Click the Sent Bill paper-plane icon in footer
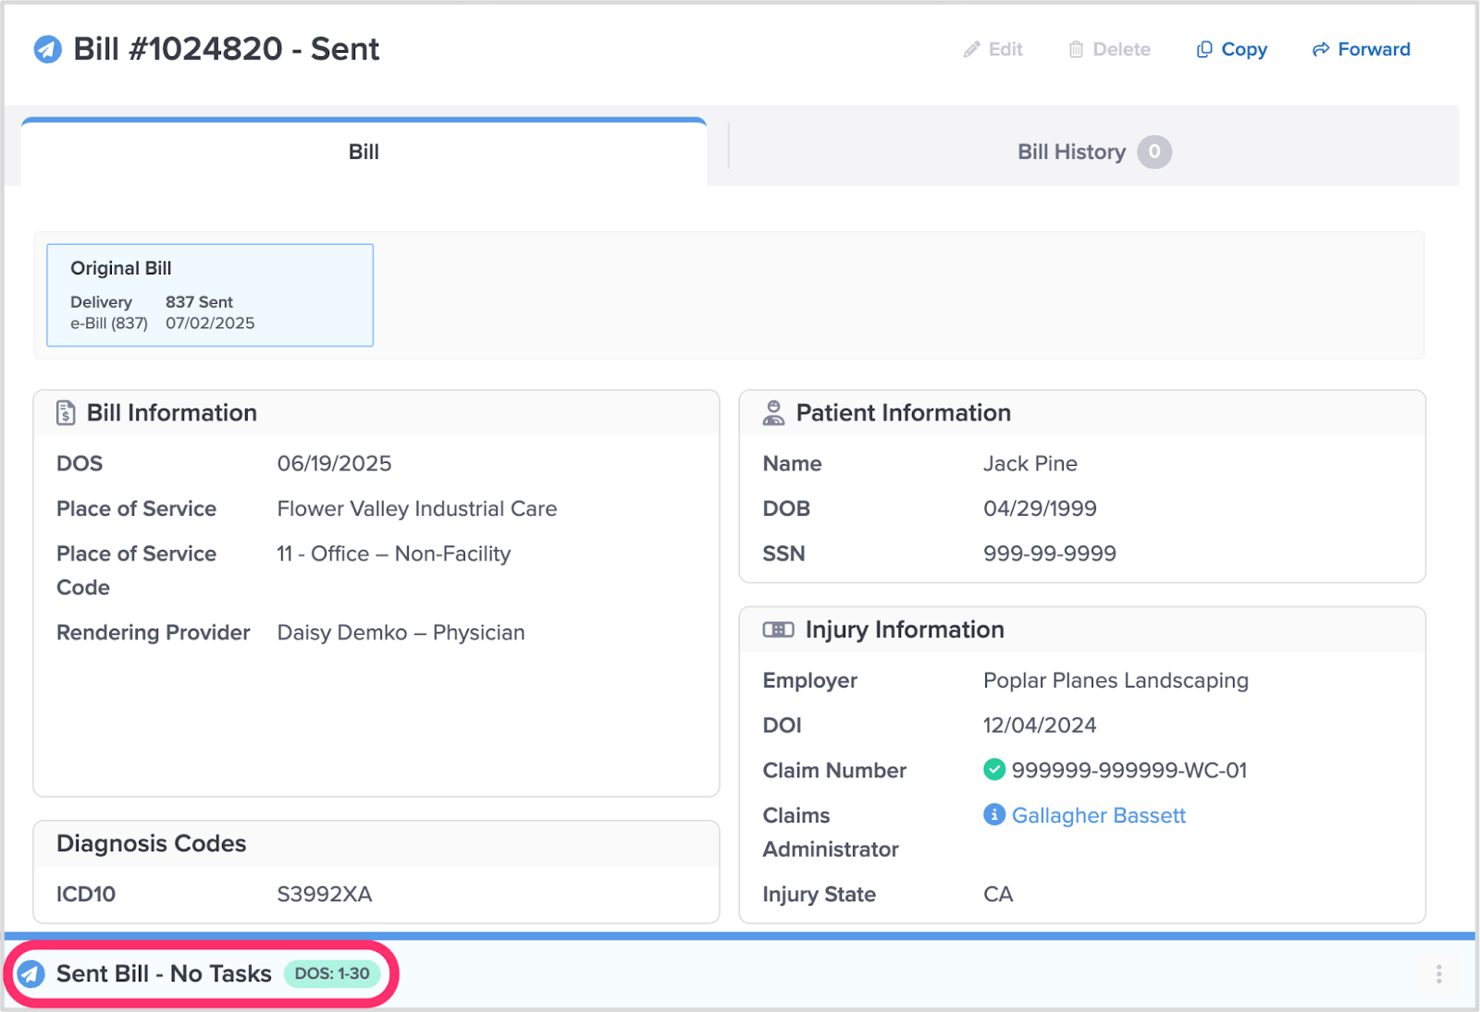This screenshot has height=1012, width=1480. point(32,973)
